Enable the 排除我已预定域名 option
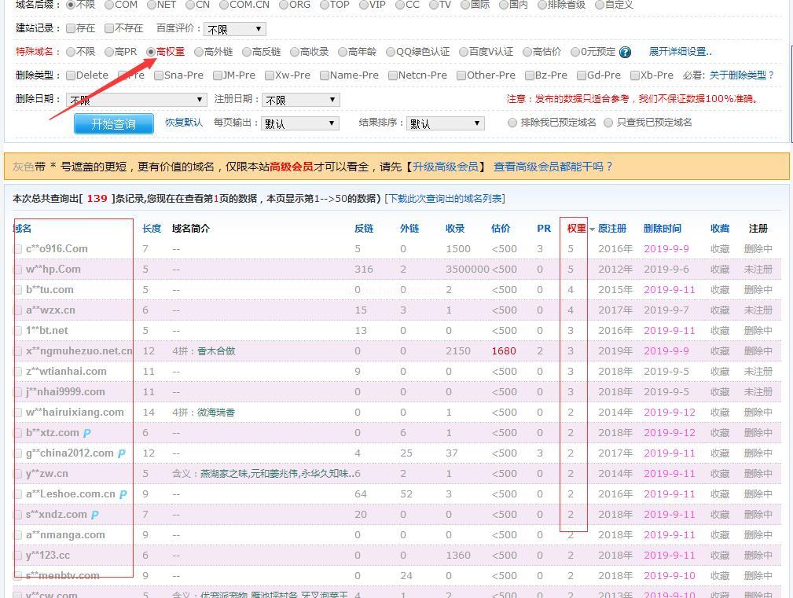 pos(512,123)
